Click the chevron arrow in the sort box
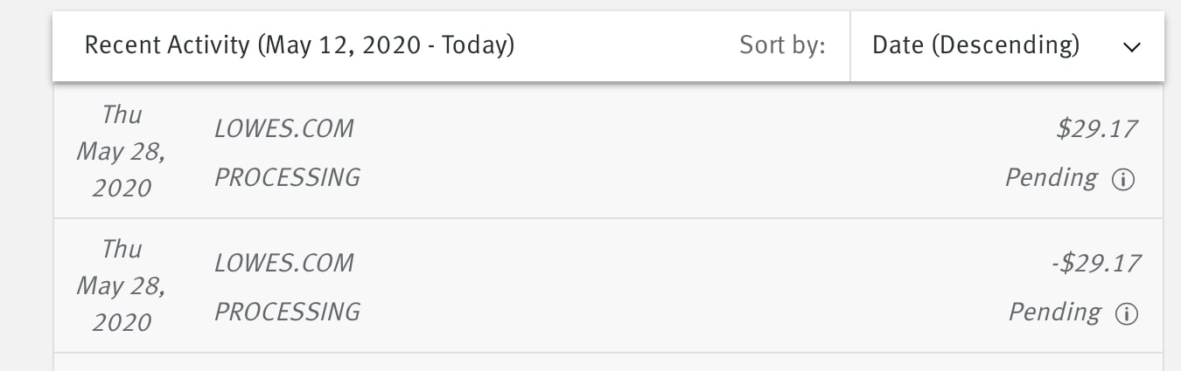1181x371 pixels. (1132, 47)
